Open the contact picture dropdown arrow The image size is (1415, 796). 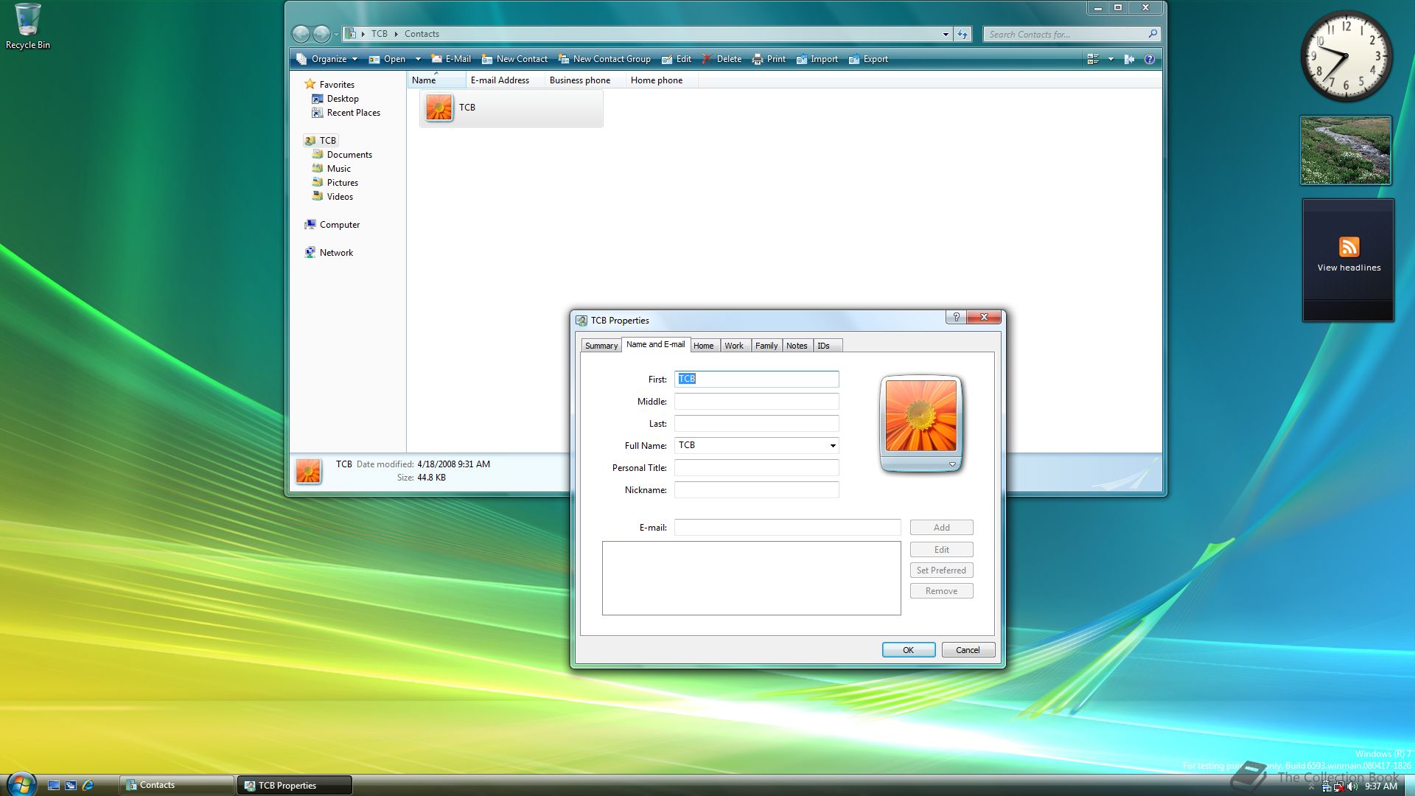[x=952, y=464]
